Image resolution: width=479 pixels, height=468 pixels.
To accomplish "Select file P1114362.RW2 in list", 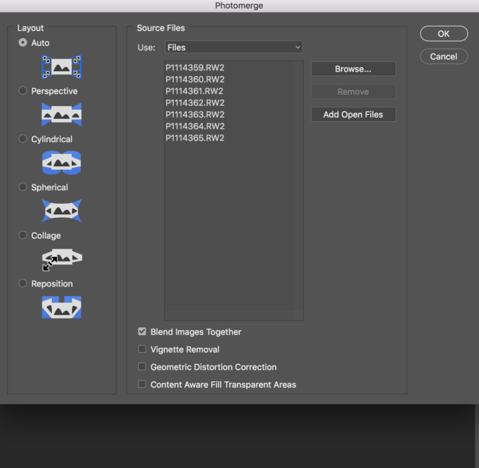I will click(x=195, y=102).
